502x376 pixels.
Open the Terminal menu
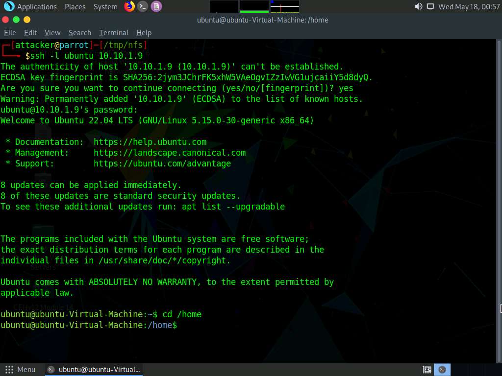(114, 33)
